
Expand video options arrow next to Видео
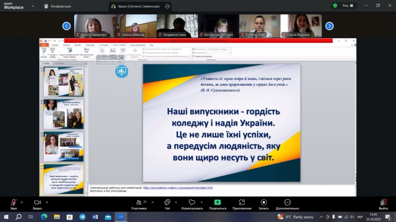47,202
